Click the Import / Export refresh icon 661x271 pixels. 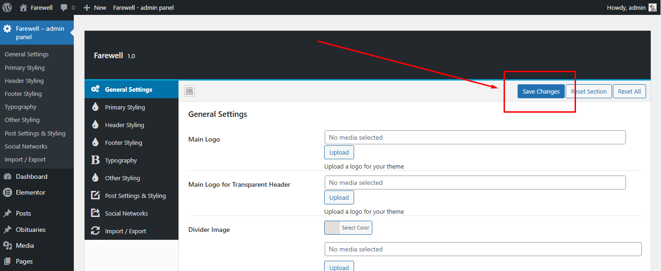click(95, 231)
